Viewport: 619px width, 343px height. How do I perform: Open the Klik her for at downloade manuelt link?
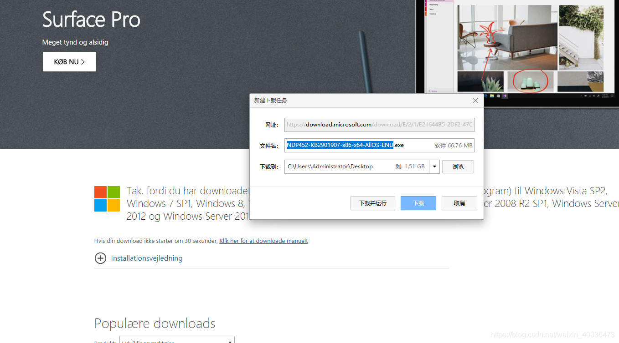tap(263, 241)
